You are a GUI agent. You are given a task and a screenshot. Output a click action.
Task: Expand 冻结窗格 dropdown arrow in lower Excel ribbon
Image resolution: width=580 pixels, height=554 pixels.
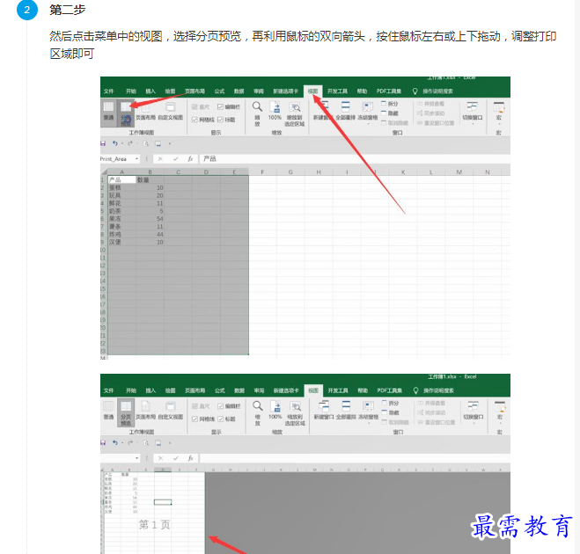(369, 423)
